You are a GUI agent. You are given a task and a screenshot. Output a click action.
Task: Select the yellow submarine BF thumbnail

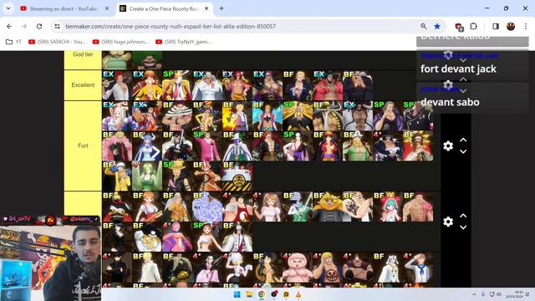click(x=237, y=176)
